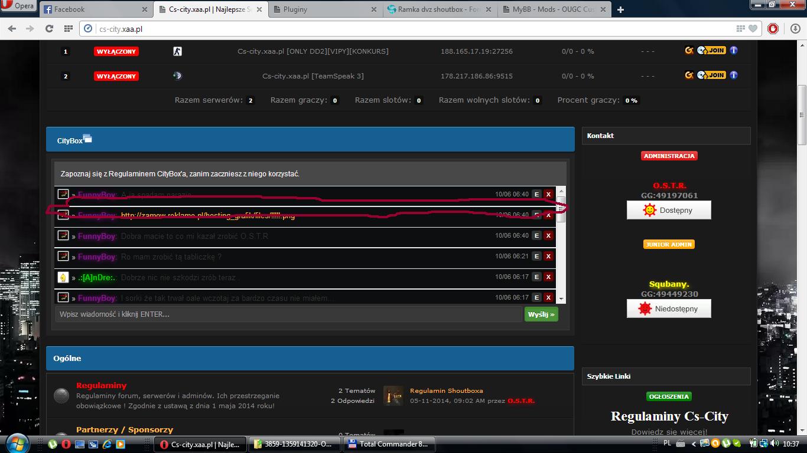Delete top FunnyBoy shout with X
This screenshot has width=807, height=453.
pyautogui.click(x=548, y=194)
